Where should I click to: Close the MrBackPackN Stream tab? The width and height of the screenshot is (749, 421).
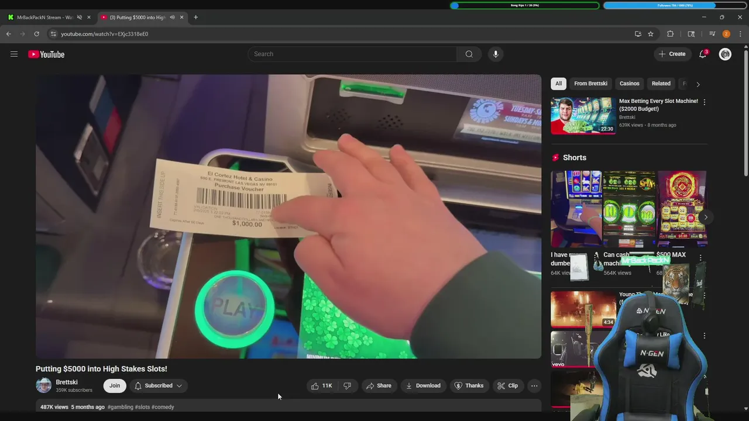[x=89, y=17]
